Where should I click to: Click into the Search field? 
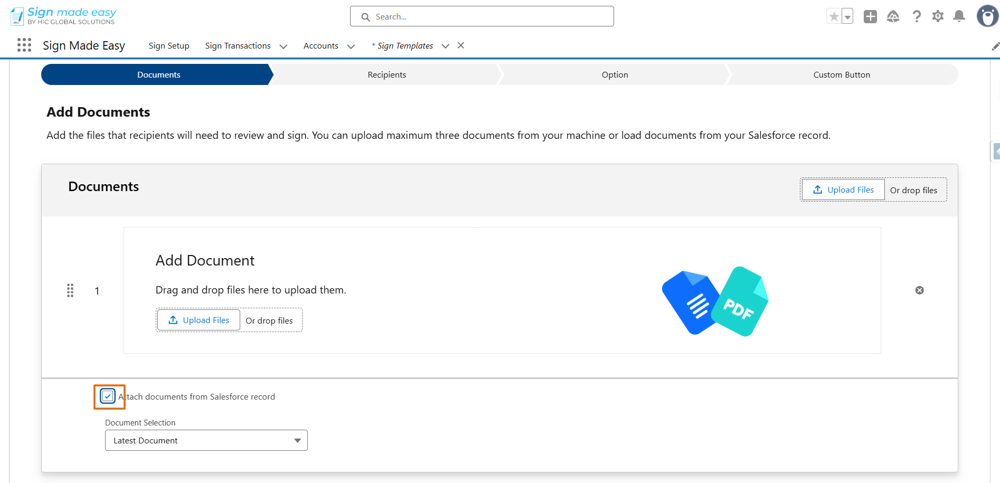tap(482, 16)
